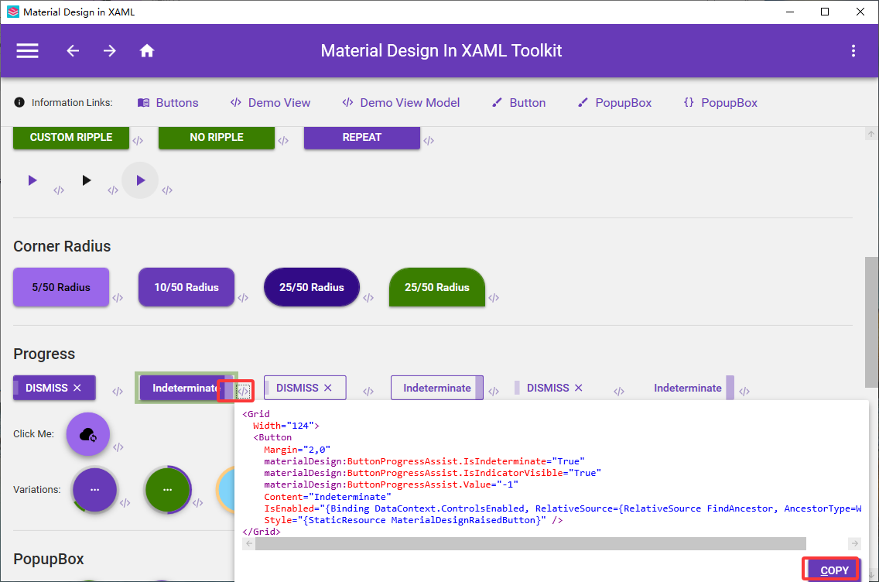Image resolution: width=879 pixels, height=582 pixels.
Task: Return to the Home page
Action: click(x=147, y=51)
